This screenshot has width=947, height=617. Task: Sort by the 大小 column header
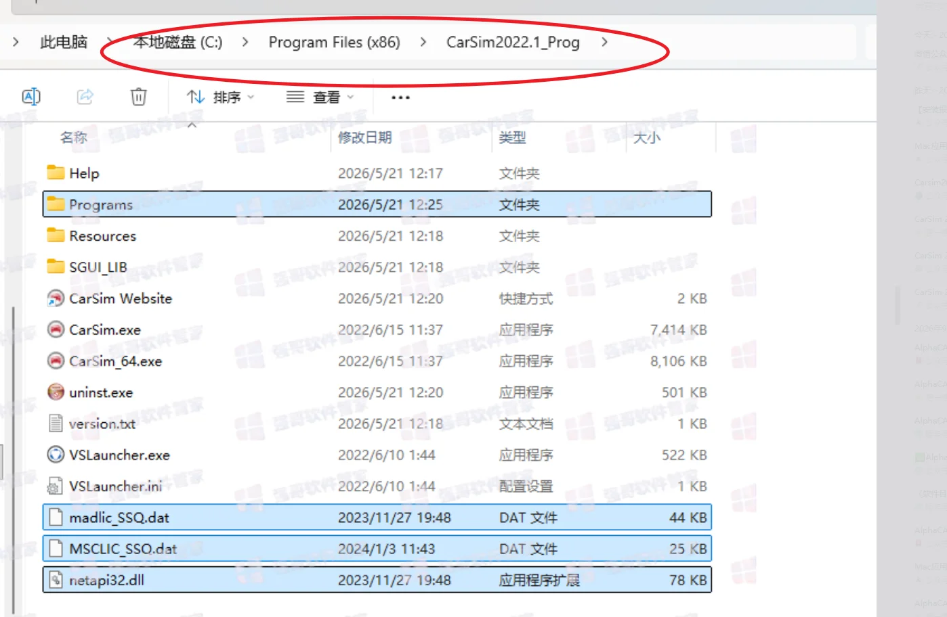646,137
